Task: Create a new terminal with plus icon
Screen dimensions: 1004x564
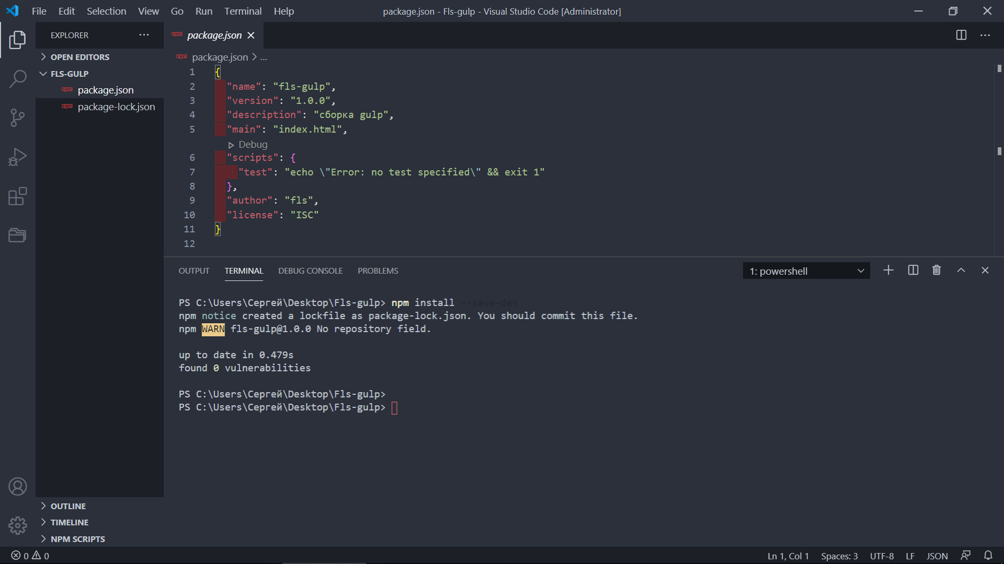Action: point(888,270)
